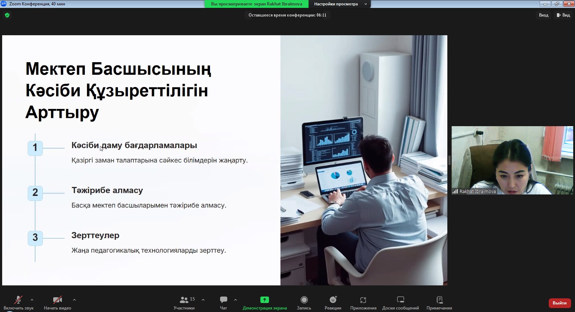The image size is (575, 312).
Task: Click the participant count 15
Action: [192, 299]
